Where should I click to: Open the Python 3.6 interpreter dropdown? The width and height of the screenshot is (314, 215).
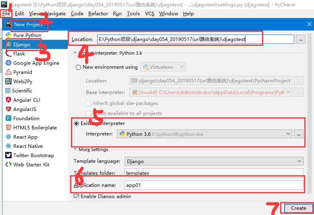204,134
